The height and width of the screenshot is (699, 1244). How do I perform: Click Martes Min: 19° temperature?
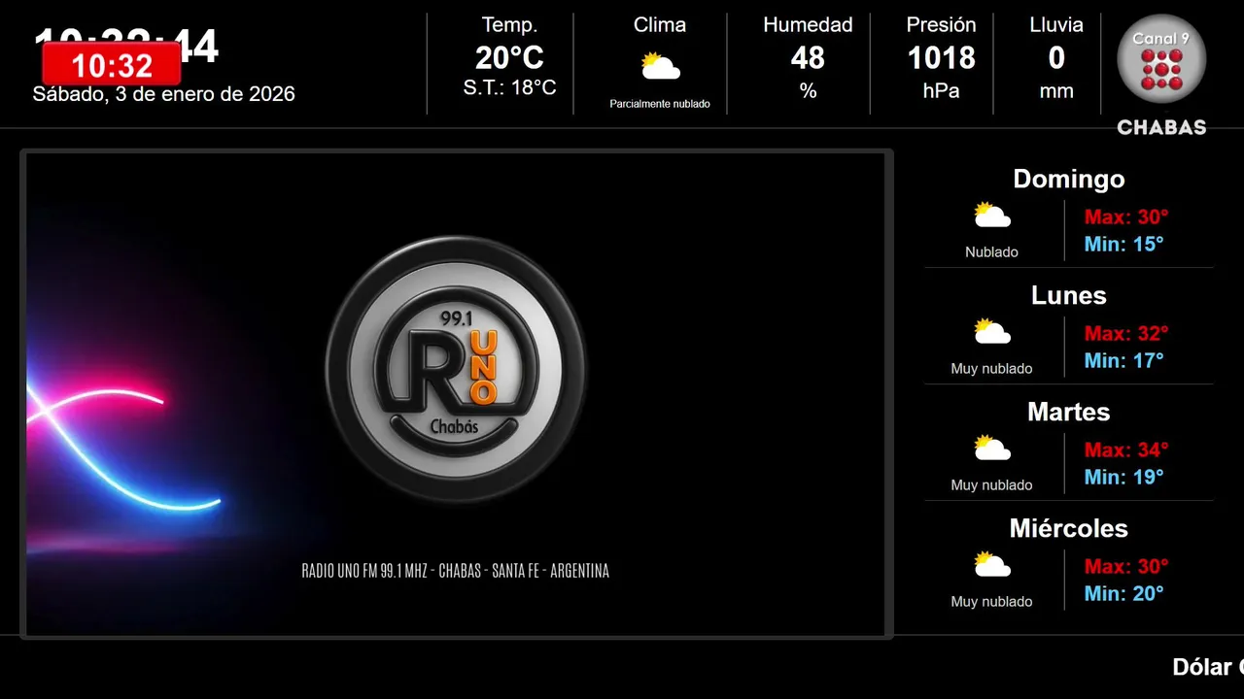pos(1123,477)
